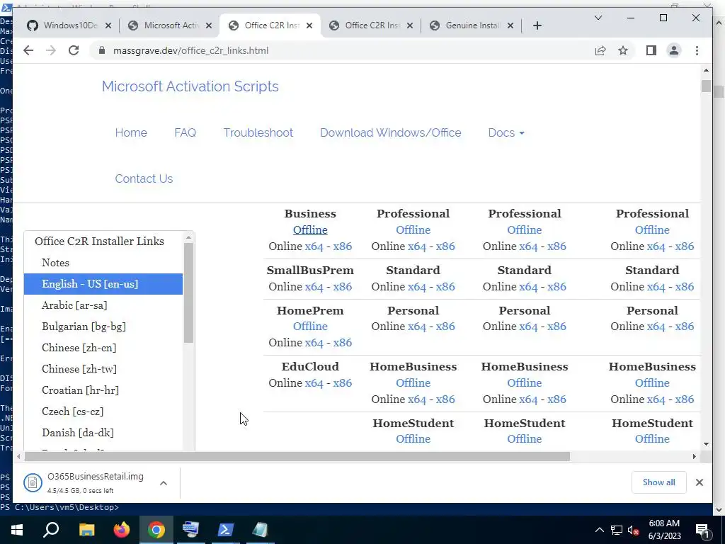
Task: Switch to PowerShell from the taskbar
Action: coord(226,530)
